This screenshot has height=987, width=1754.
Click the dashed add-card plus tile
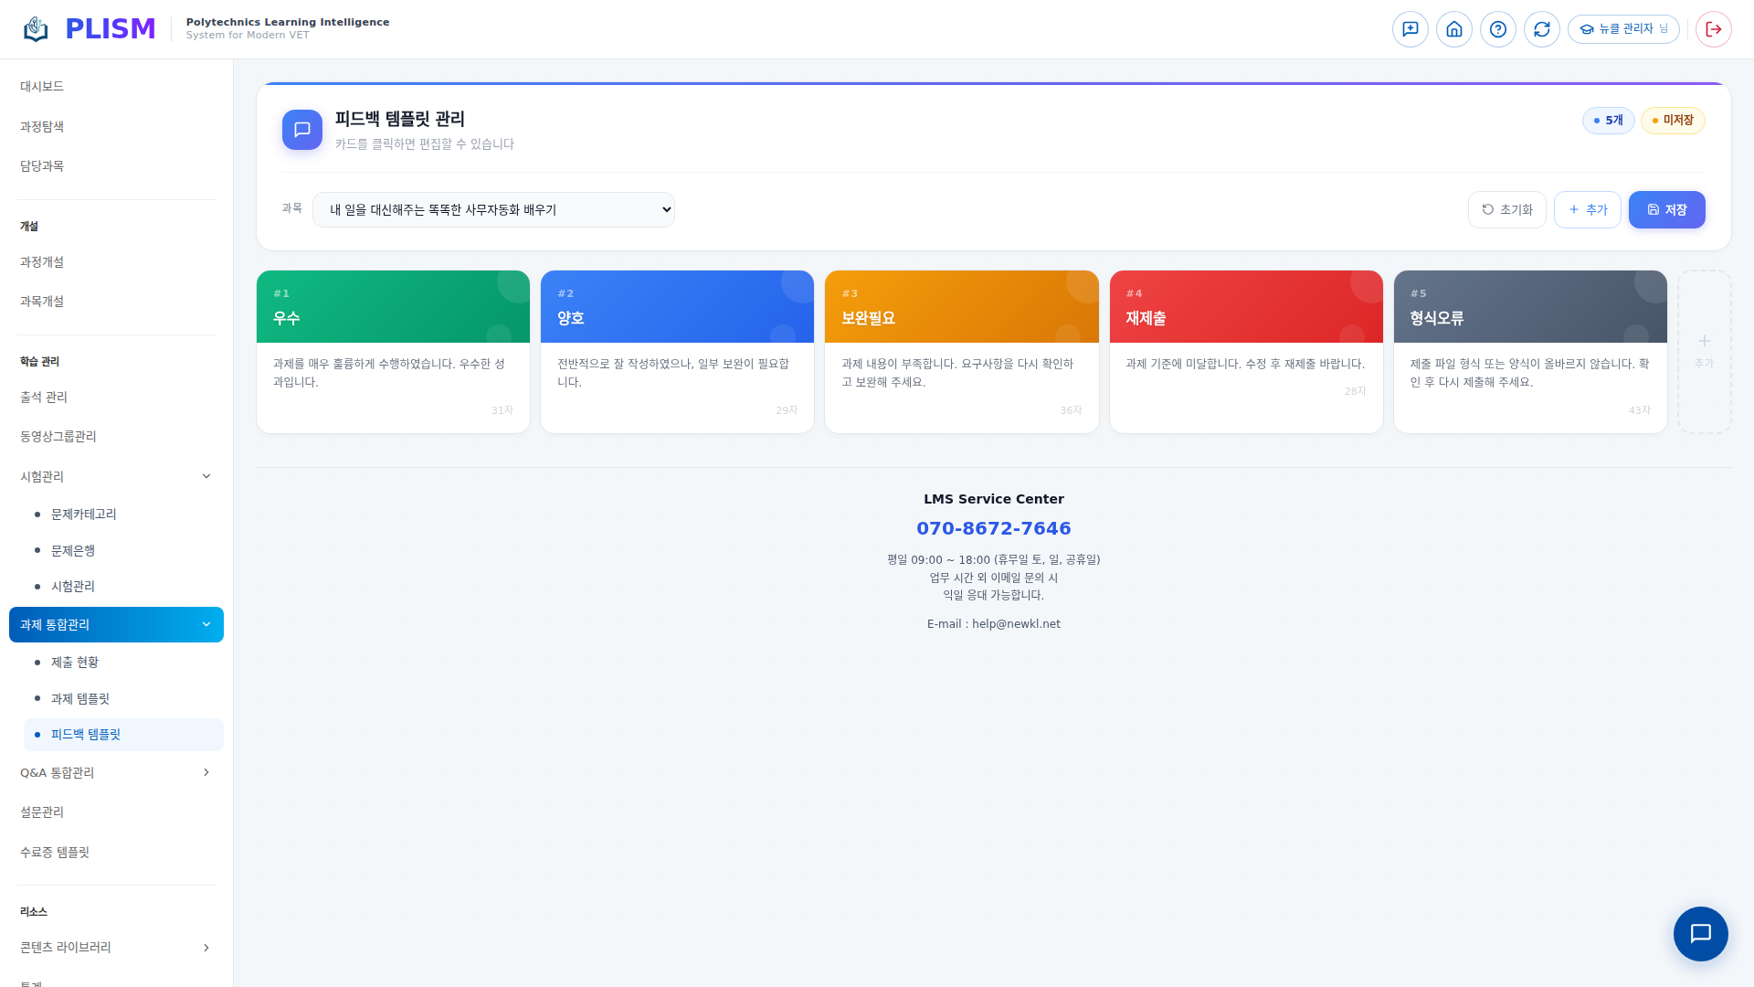point(1704,351)
